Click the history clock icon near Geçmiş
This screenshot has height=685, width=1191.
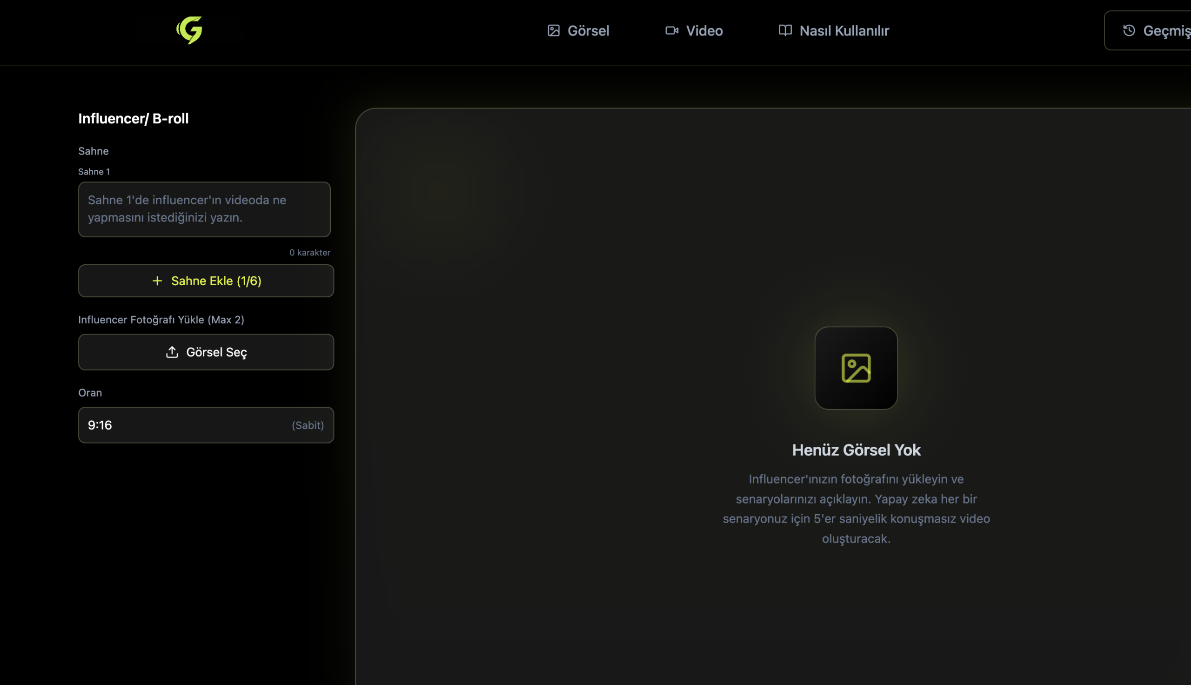click(x=1129, y=31)
